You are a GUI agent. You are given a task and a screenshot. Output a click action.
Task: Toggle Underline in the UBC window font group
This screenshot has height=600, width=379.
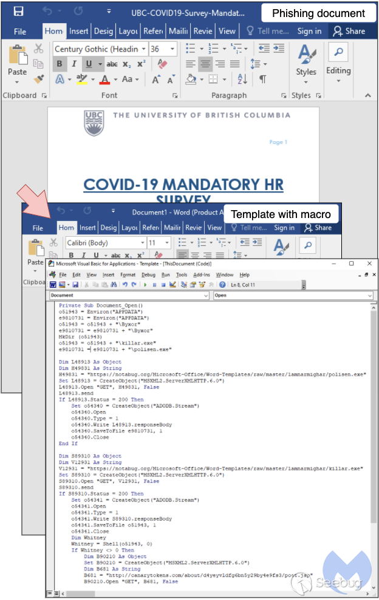click(x=89, y=64)
